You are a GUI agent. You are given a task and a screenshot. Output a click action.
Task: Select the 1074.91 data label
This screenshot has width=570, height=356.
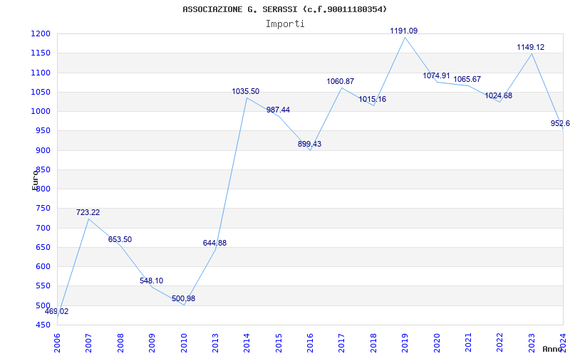pyautogui.click(x=436, y=76)
